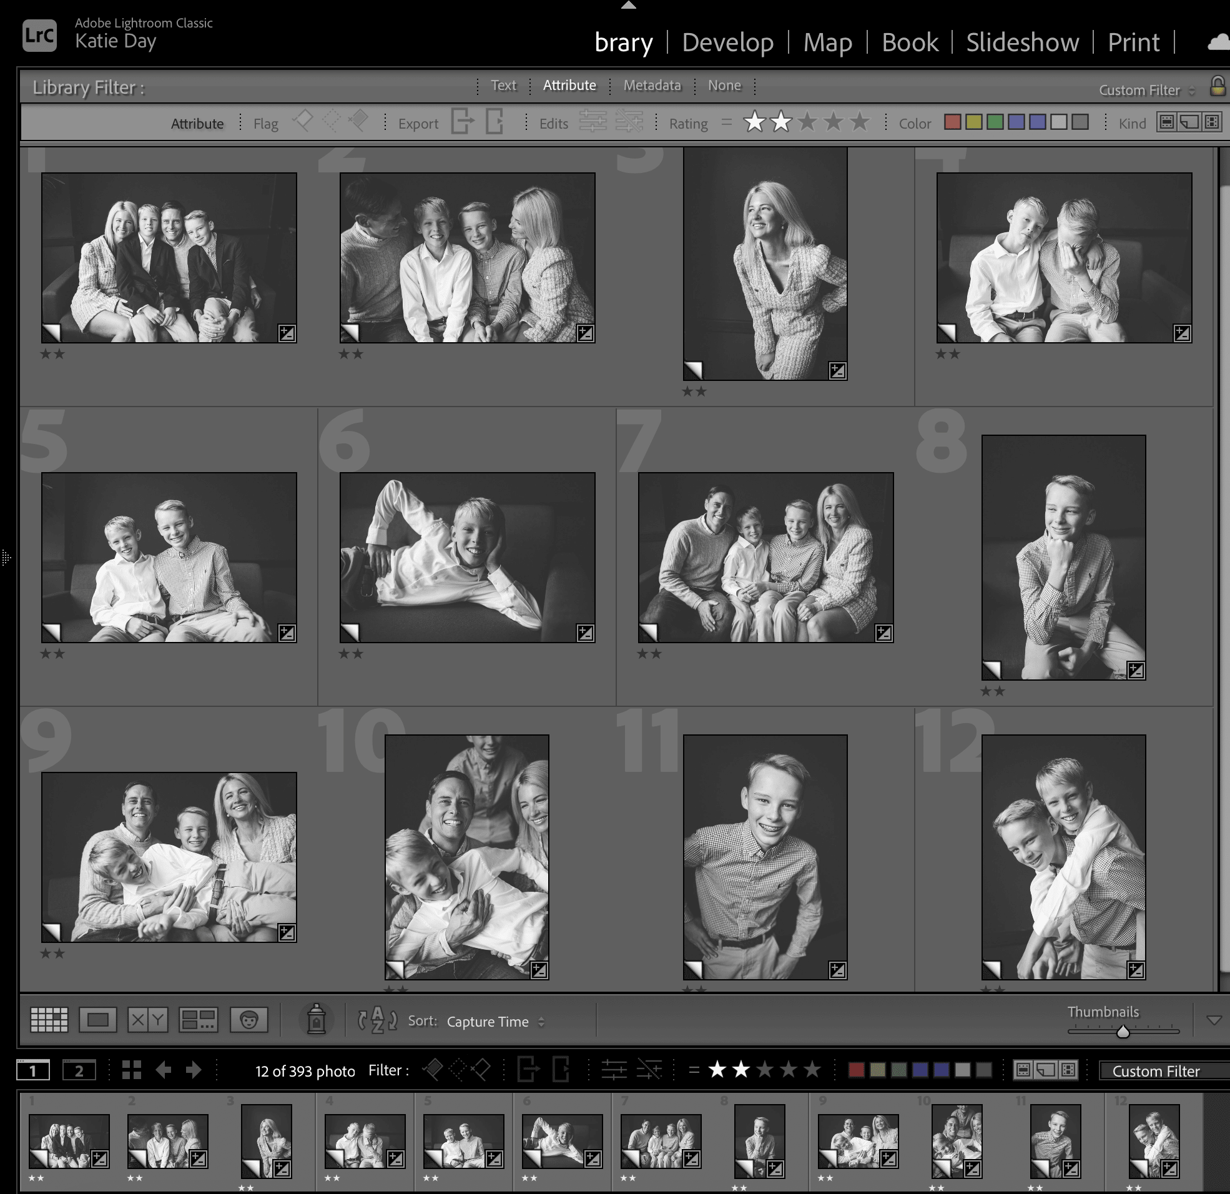Toggle virtual copies Kind filter
Viewport: 1230px width, 1194px height.
click(1189, 122)
